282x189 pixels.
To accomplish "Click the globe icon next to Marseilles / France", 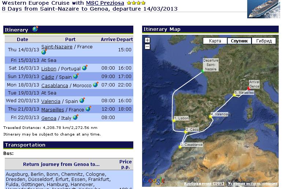I will click(x=88, y=109).
